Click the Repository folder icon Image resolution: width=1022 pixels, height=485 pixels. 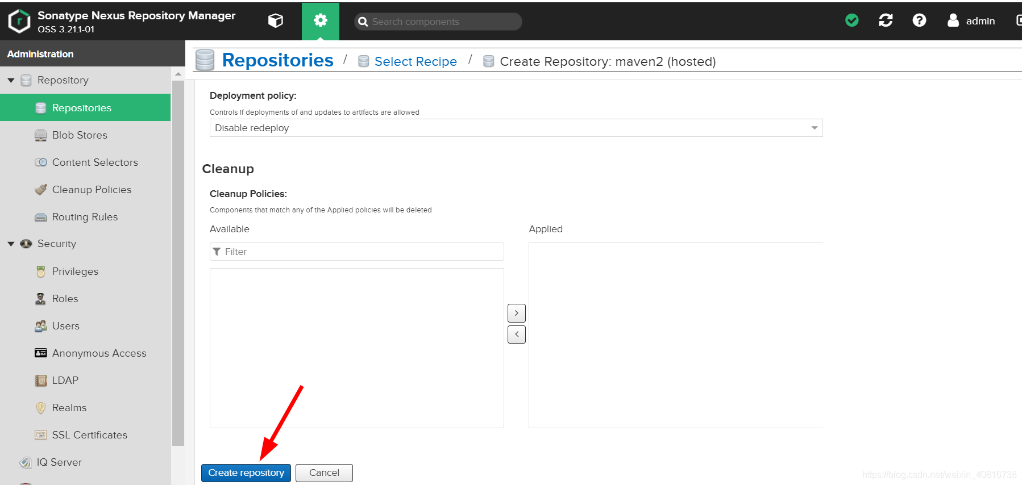tap(26, 81)
